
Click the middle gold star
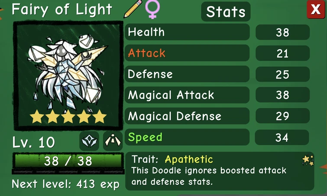[68, 117]
